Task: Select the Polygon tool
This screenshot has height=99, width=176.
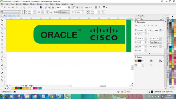Action: point(2,48)
